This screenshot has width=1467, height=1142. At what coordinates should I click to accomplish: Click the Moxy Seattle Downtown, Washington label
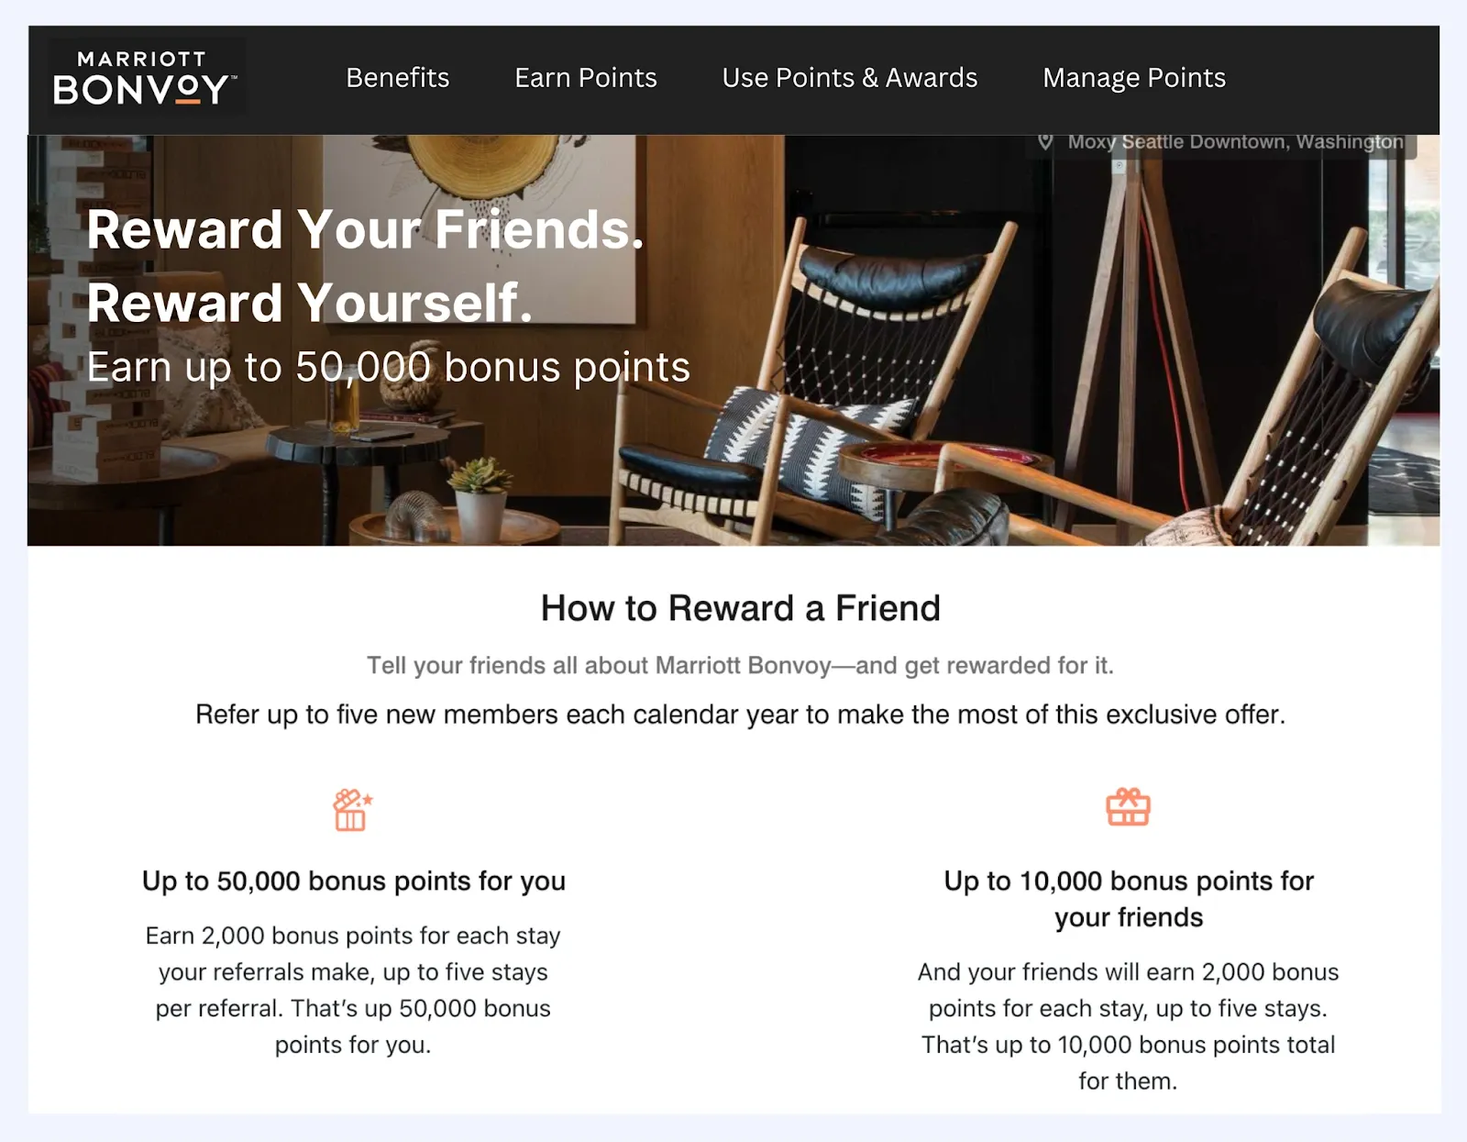click(1233, 141)
